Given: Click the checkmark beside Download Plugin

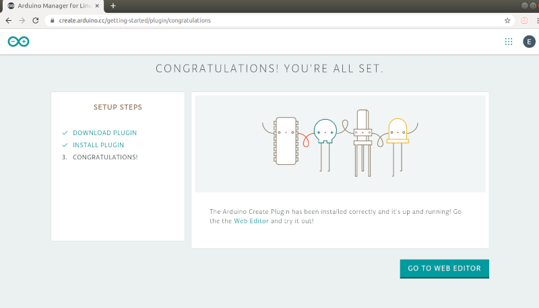Looking at the screenshot, I should coord(65,132).
